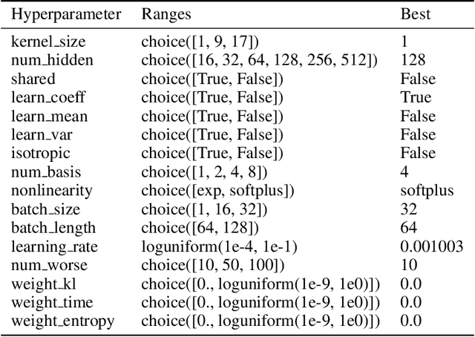Click the Best column header
Screen dimensions: 475x337
coord(416,15)
